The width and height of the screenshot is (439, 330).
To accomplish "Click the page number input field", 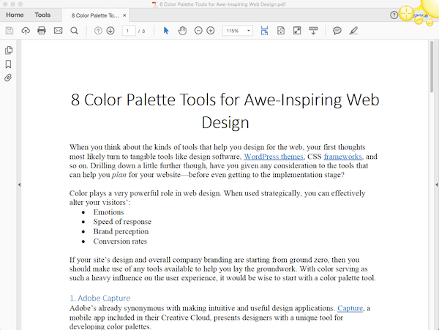I will (129, 31).
